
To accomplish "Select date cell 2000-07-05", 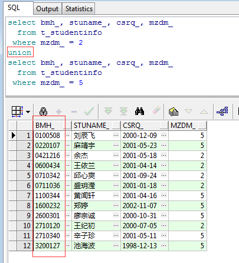I will (x=140, y=226).
